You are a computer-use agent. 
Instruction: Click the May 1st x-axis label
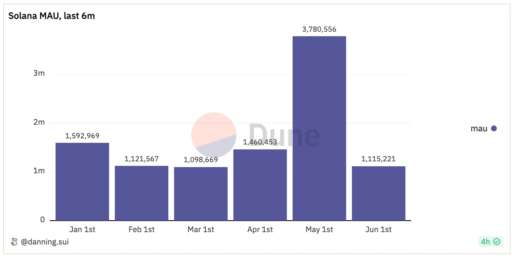[x=319, y=230]
